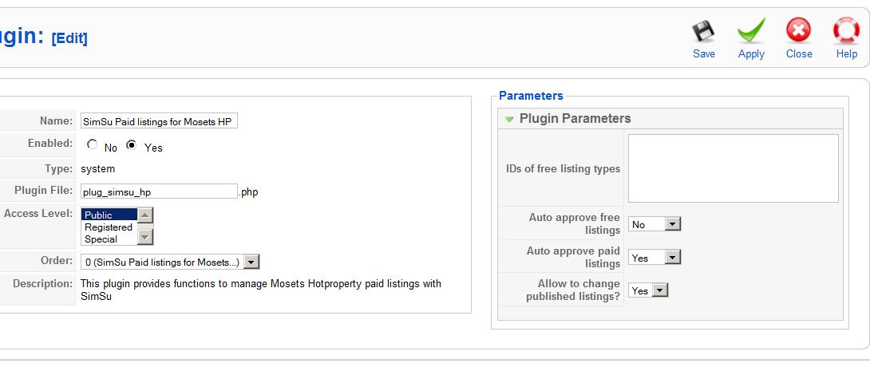The width and height of the screenshot is (870, 367).
Task: Click the plugin Name text field
Action: click(159, 121)
